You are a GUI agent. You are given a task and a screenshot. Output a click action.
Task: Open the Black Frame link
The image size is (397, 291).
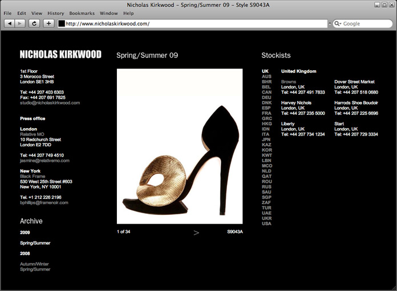pos(33,176)
